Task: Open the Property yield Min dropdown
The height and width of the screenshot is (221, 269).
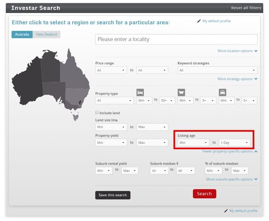Action: click(111, 143)
